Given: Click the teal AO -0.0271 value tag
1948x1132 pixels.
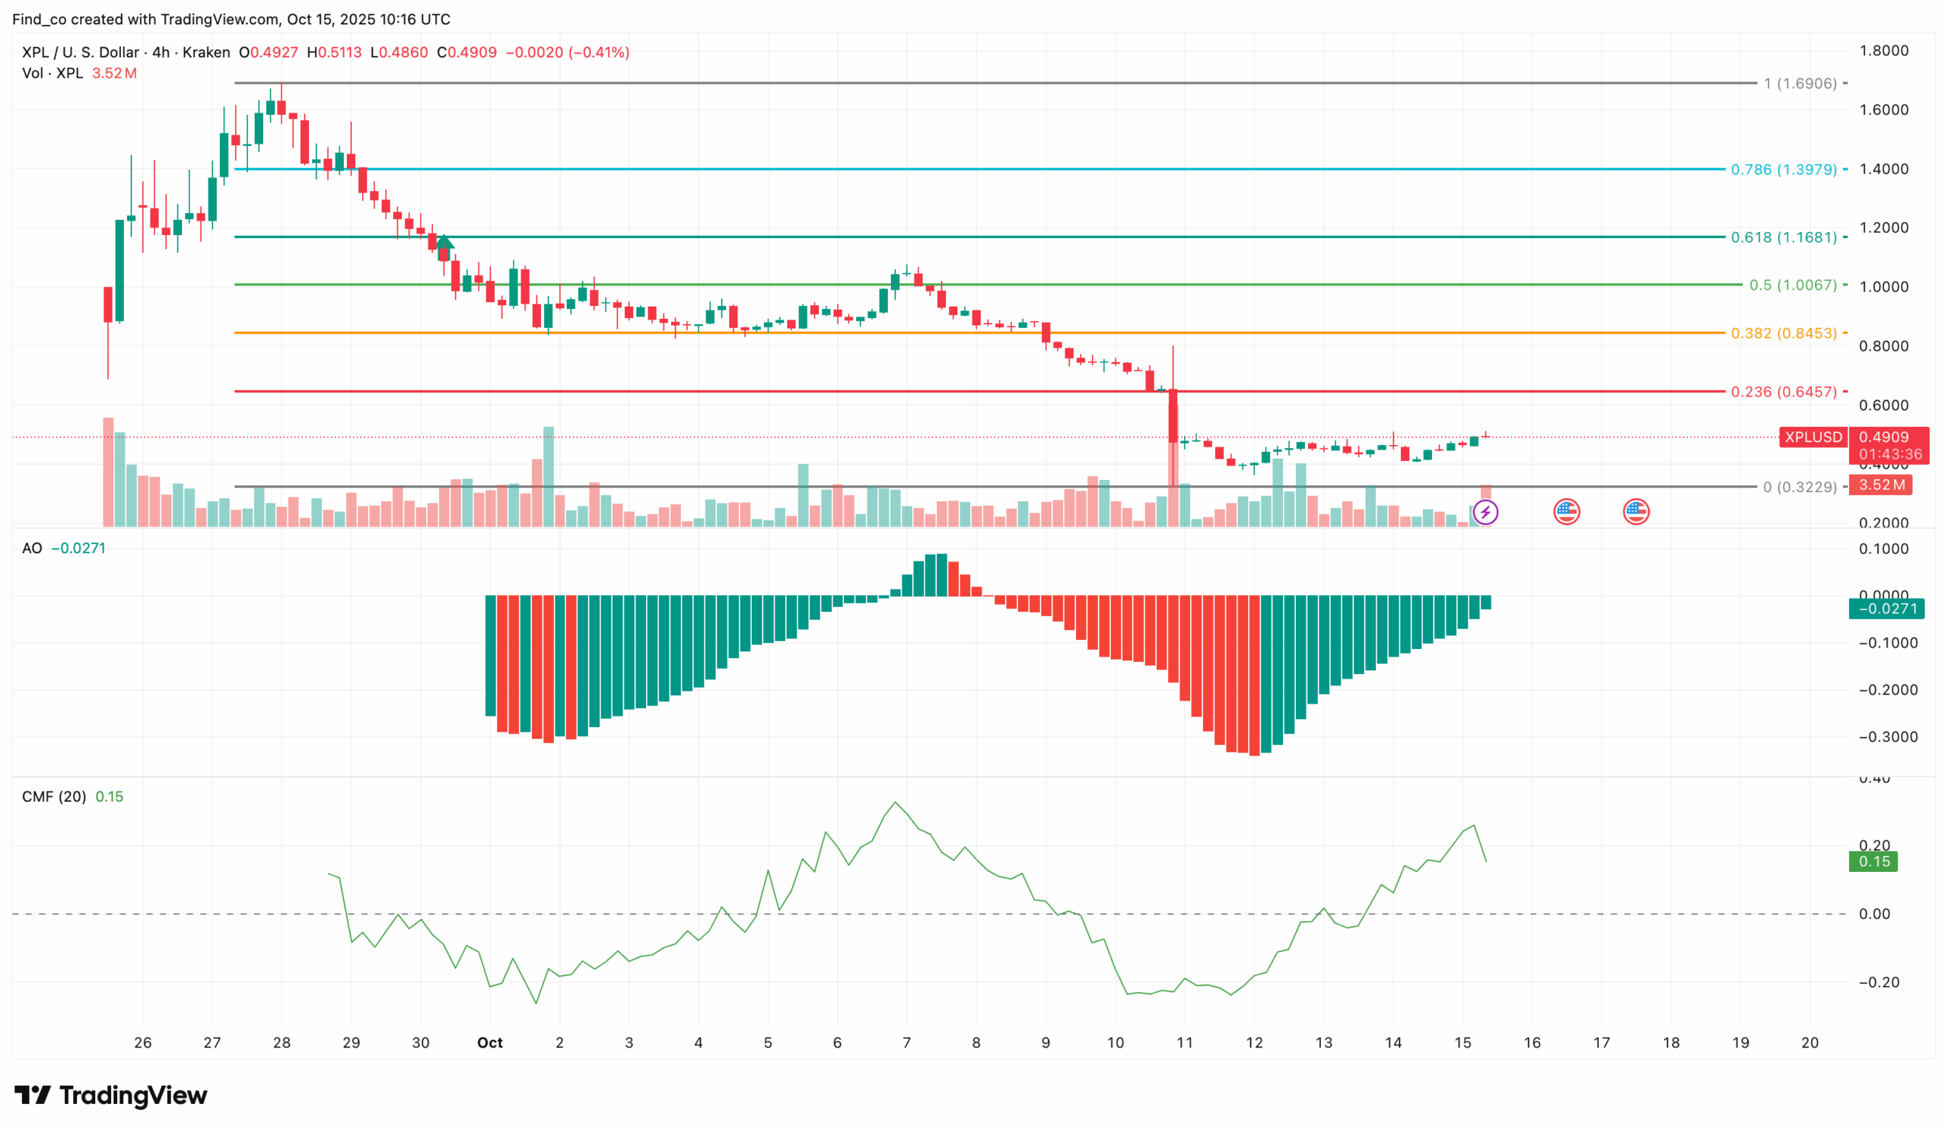Looking at the screenshot, I should [x=1887, y=609].
